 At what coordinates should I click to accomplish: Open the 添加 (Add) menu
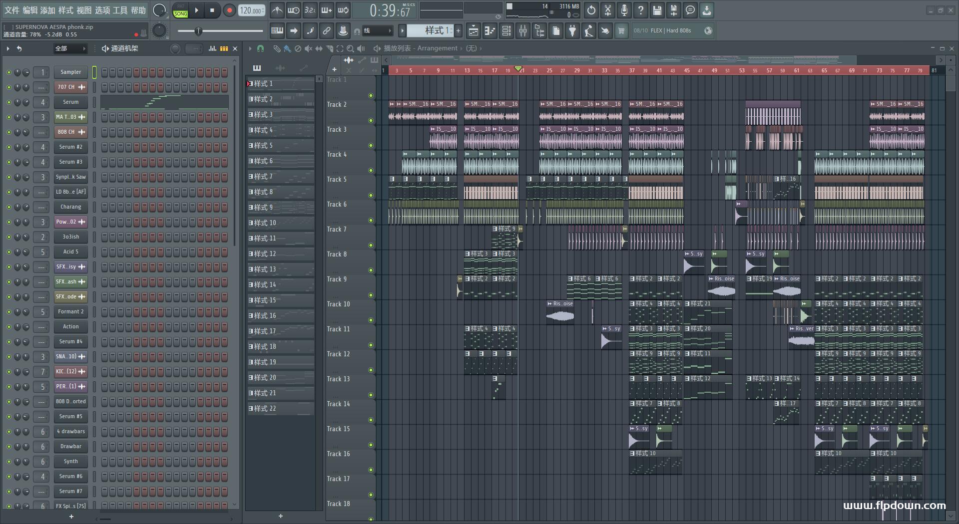pyautogui.click(x=47, y=10)
